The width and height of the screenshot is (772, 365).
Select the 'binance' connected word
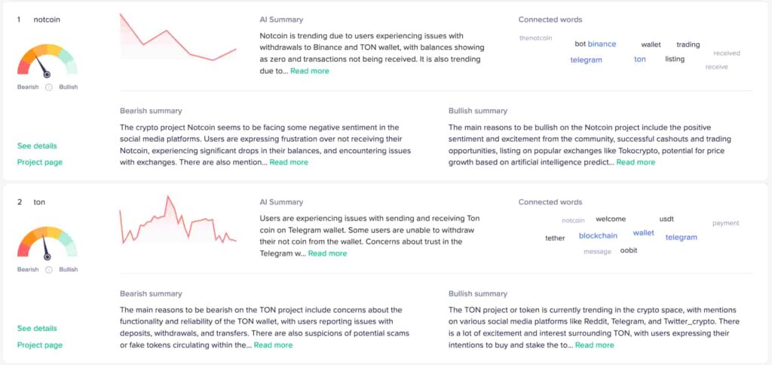point(602,44)
